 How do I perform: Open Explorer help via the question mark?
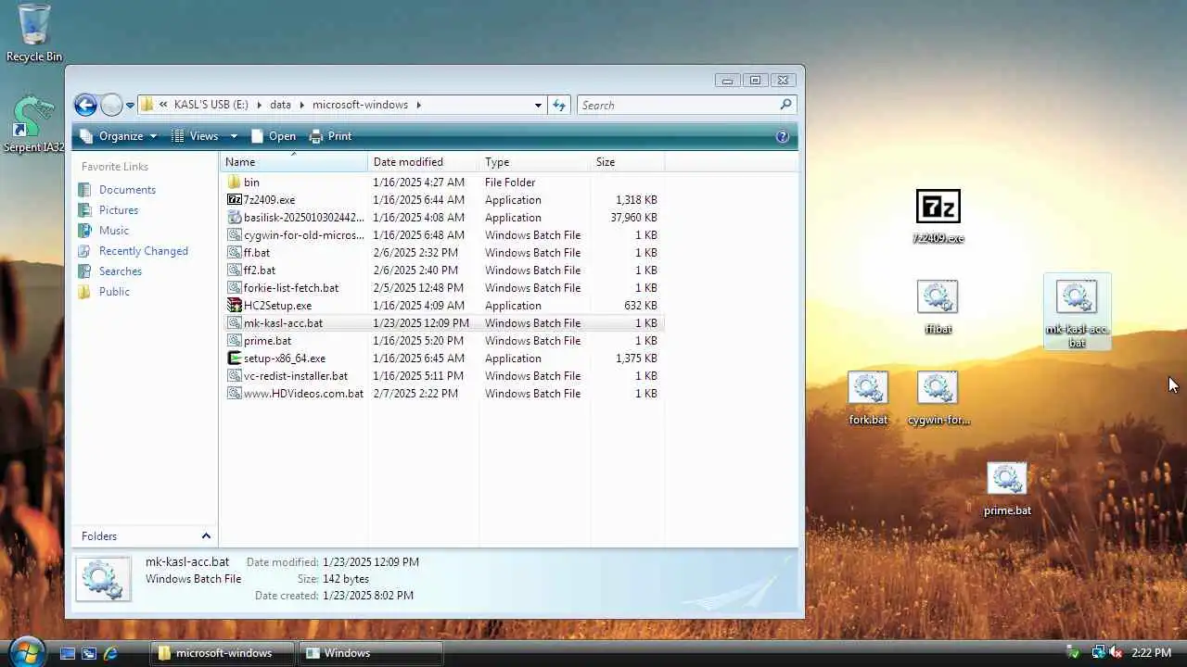[x=782, y=136]
